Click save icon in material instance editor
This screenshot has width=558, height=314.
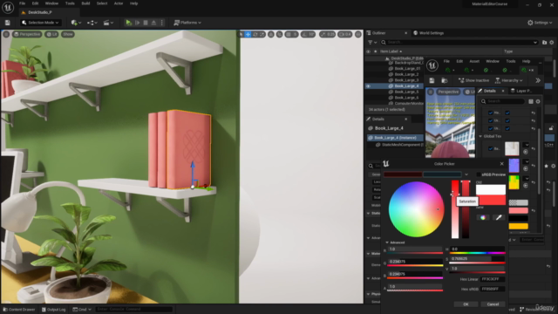coord(432,80)
